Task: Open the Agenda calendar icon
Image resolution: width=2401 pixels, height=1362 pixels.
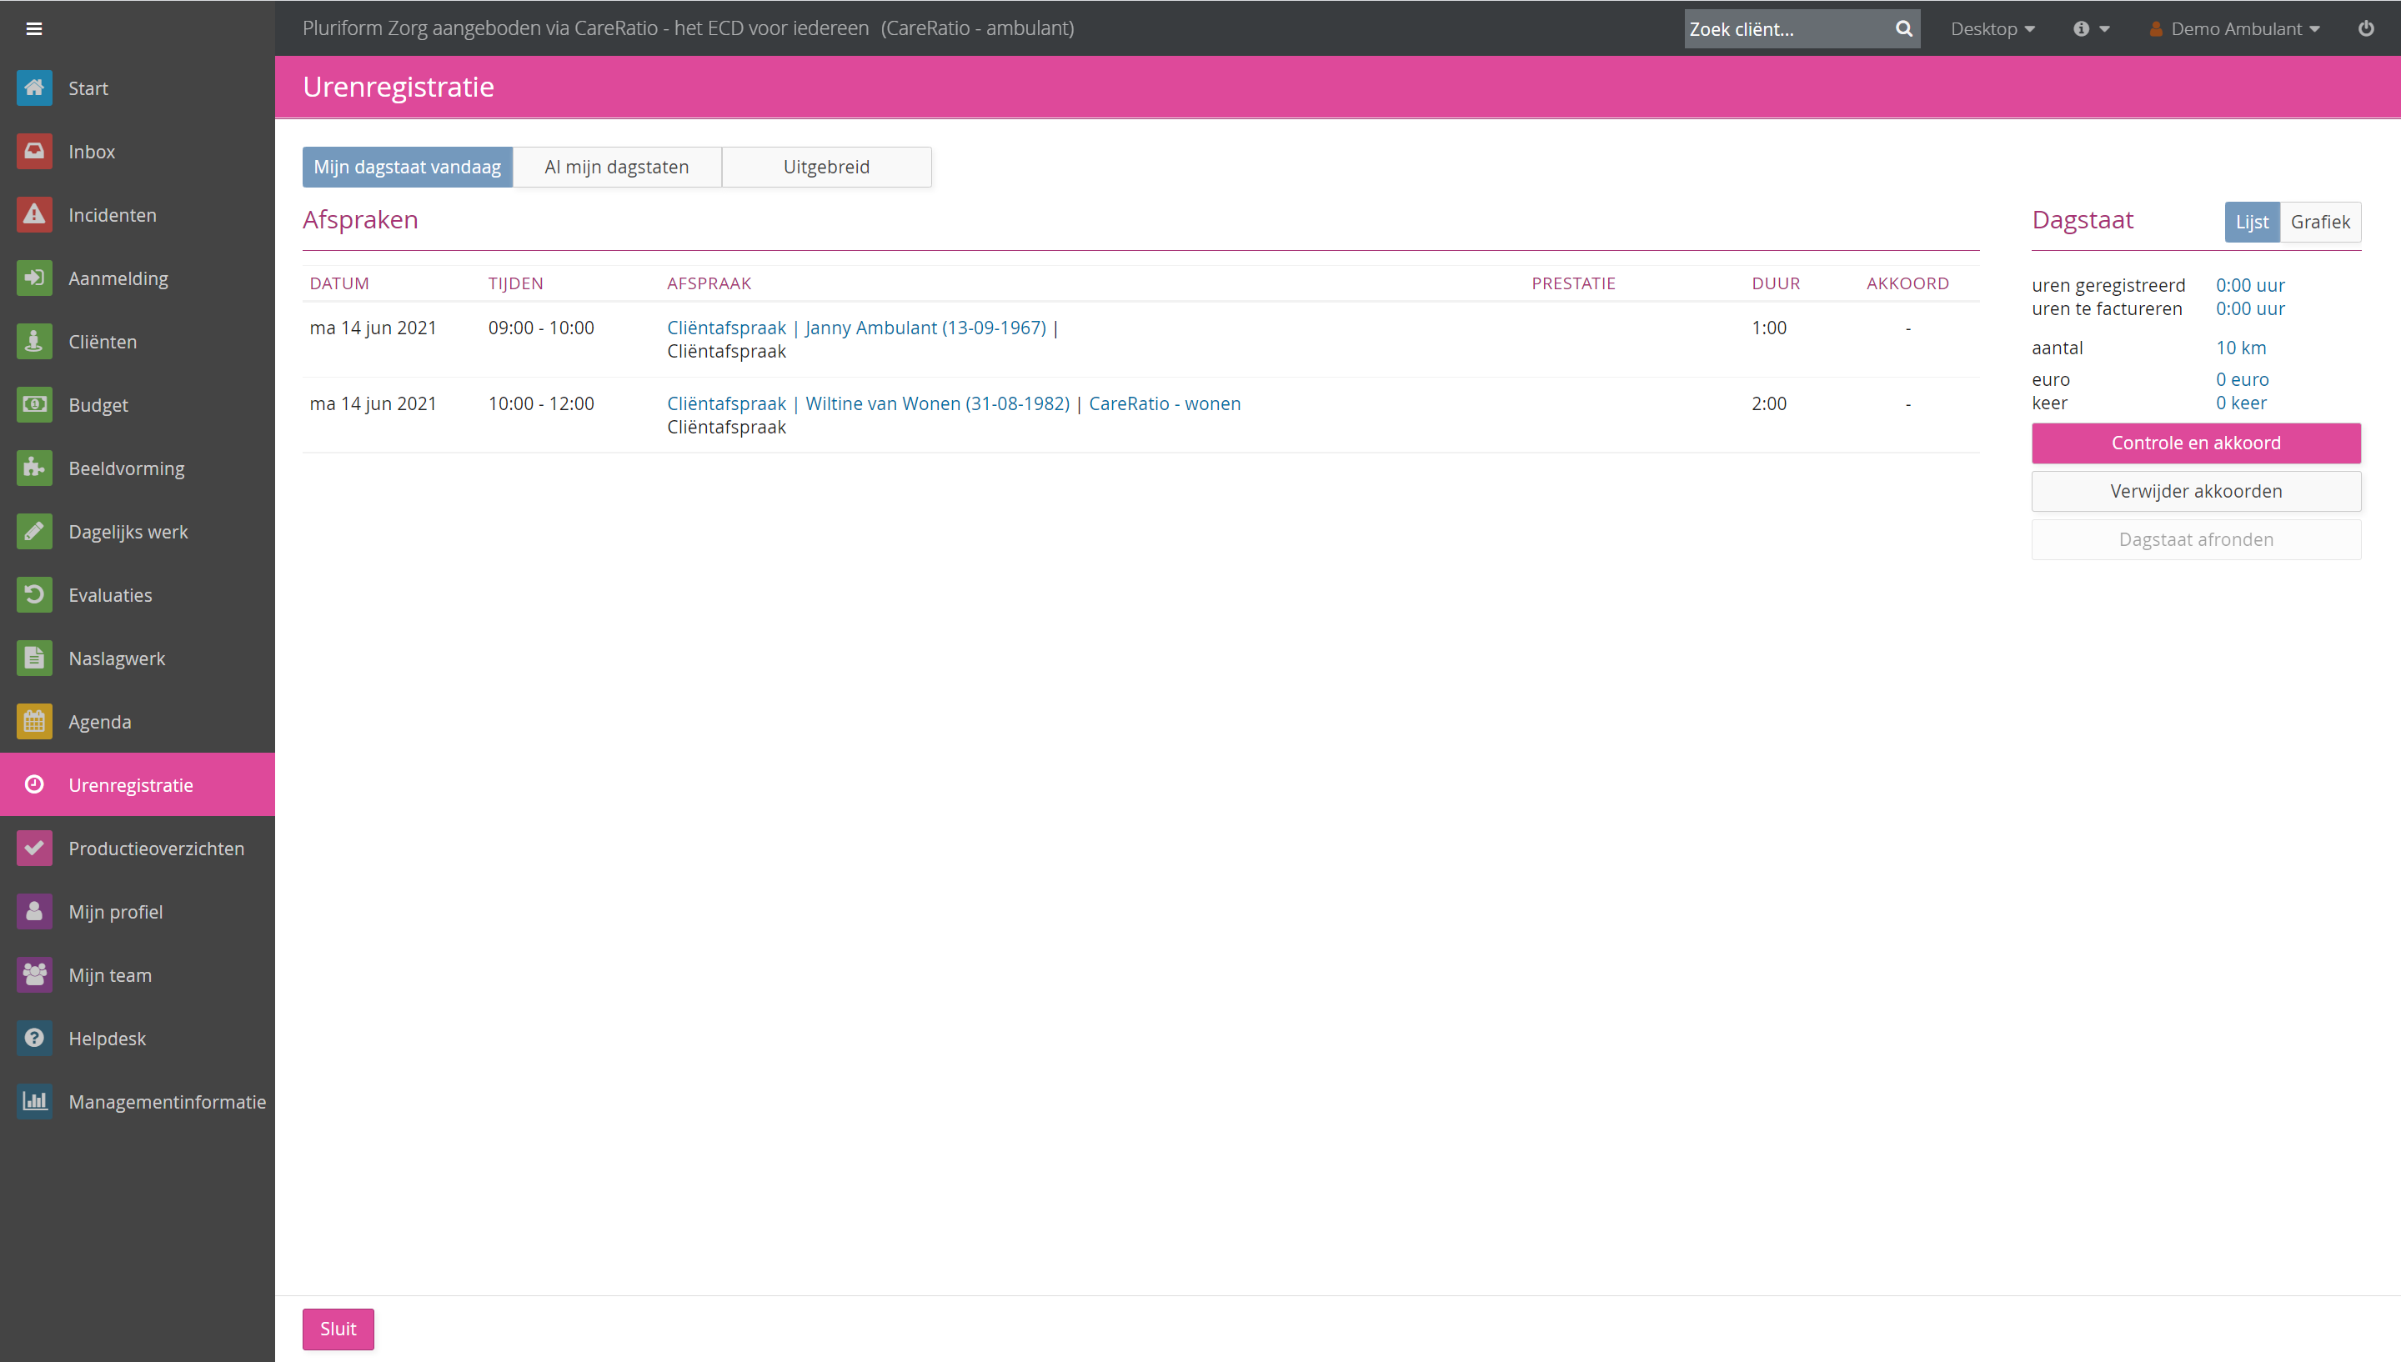Action: tap(35, 721)
